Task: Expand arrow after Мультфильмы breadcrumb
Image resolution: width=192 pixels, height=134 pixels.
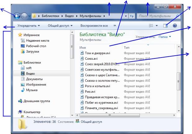Action: coord(104,16)
